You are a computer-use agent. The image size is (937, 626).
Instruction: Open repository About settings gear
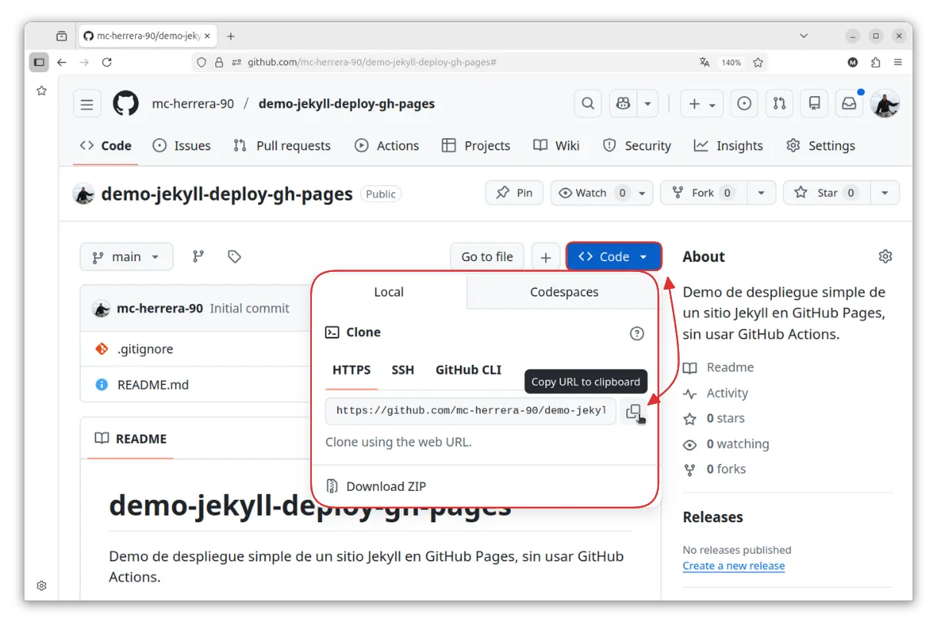click(886, 257)
